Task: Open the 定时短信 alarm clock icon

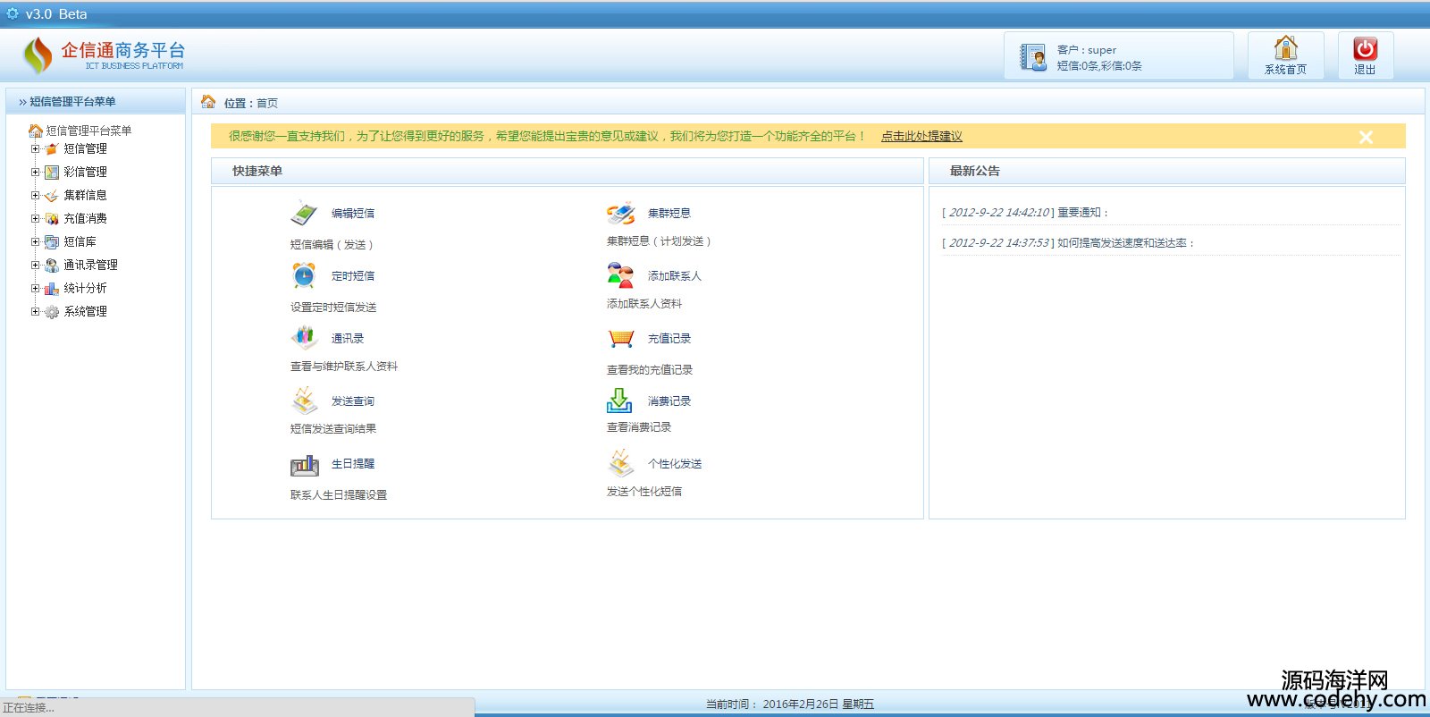Action: (x=304, y=275)
